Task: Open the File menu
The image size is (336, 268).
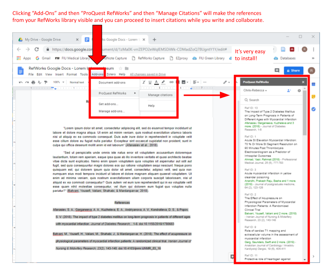Action: coord(31,74)
